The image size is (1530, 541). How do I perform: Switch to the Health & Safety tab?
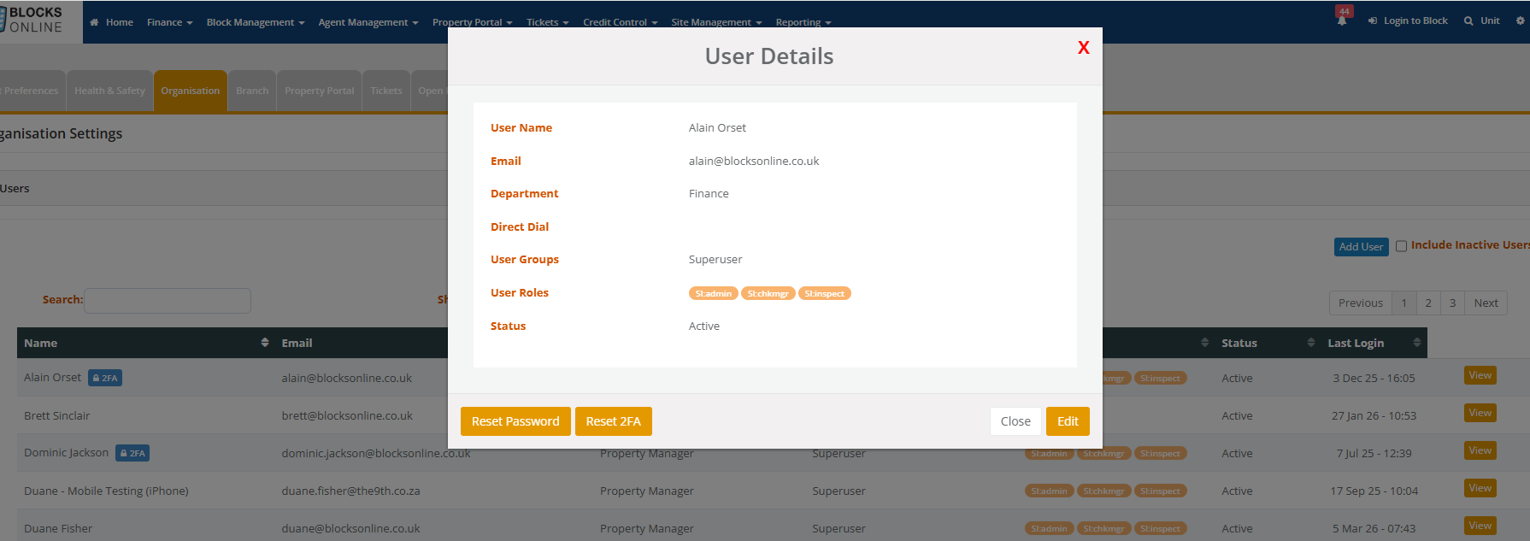(109, 91)
